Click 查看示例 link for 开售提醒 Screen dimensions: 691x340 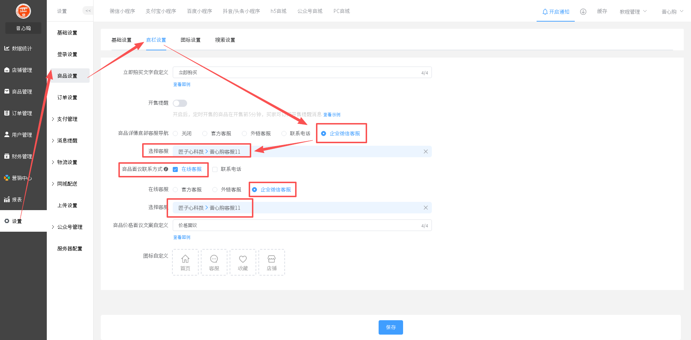point(332,115)
